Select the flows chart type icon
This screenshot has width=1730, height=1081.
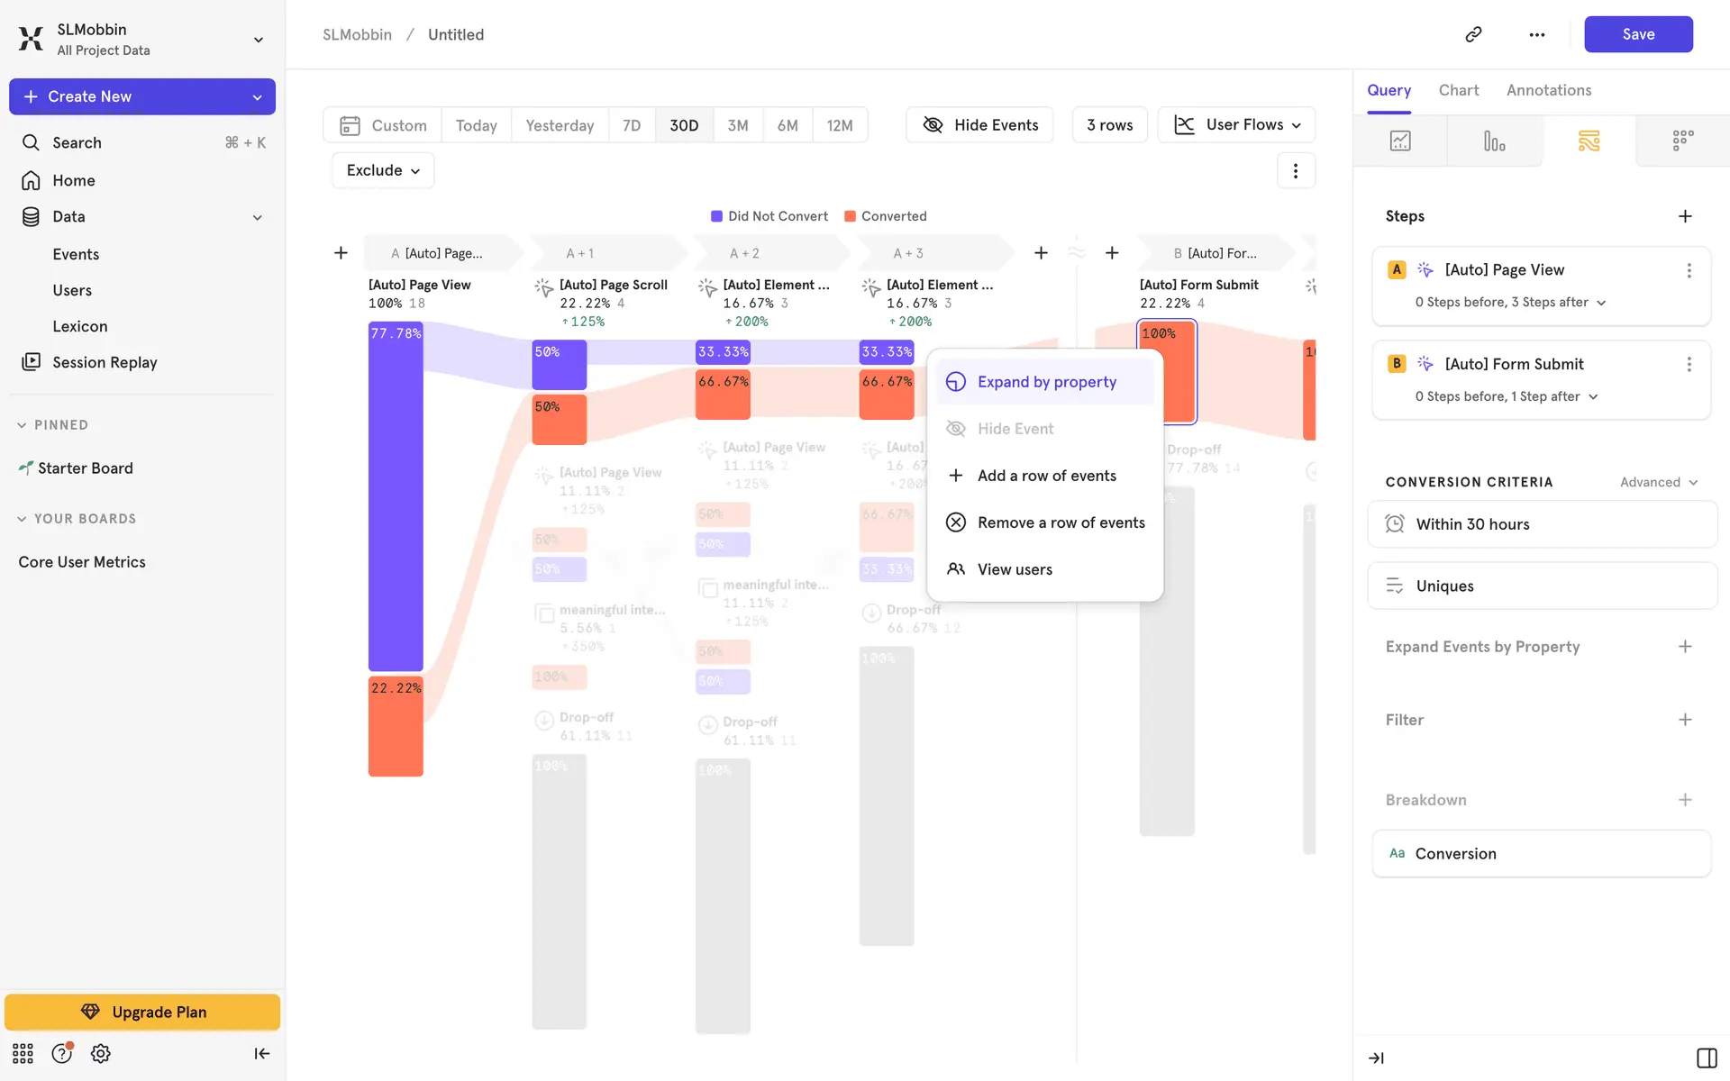pyautogui.click(x=1589, y=141)
